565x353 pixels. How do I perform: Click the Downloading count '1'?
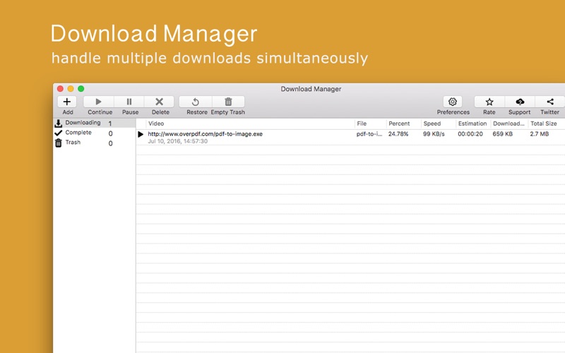pos(110,124)
